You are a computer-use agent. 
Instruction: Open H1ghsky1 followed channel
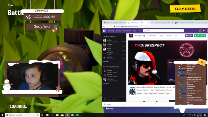click(114, 45)
